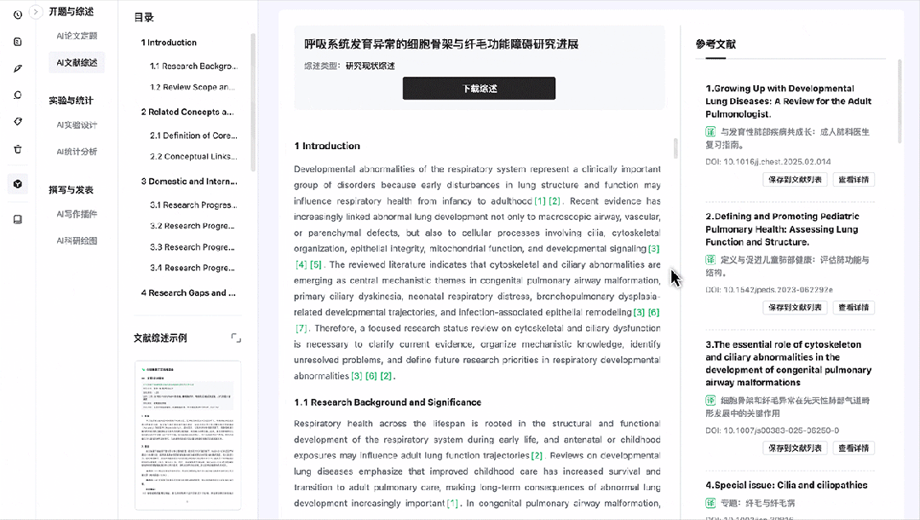Jump to '3.4 Research Progre...' in contents
This screenshot has width=920, height=520.
point(193,268)
